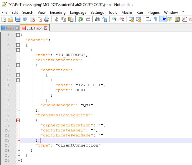Click the Close All documents toolbar icon
This screenshot has height=165, width=192.
[40, 19]
